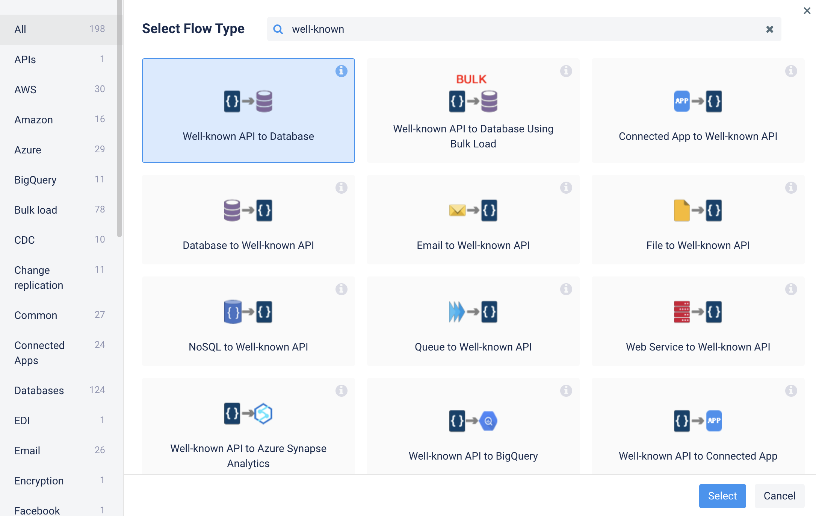Choose Well-known API to Azure Synapse Analytics
The width and height of the screenshot is (816, 516).
[x=248, y=426]
